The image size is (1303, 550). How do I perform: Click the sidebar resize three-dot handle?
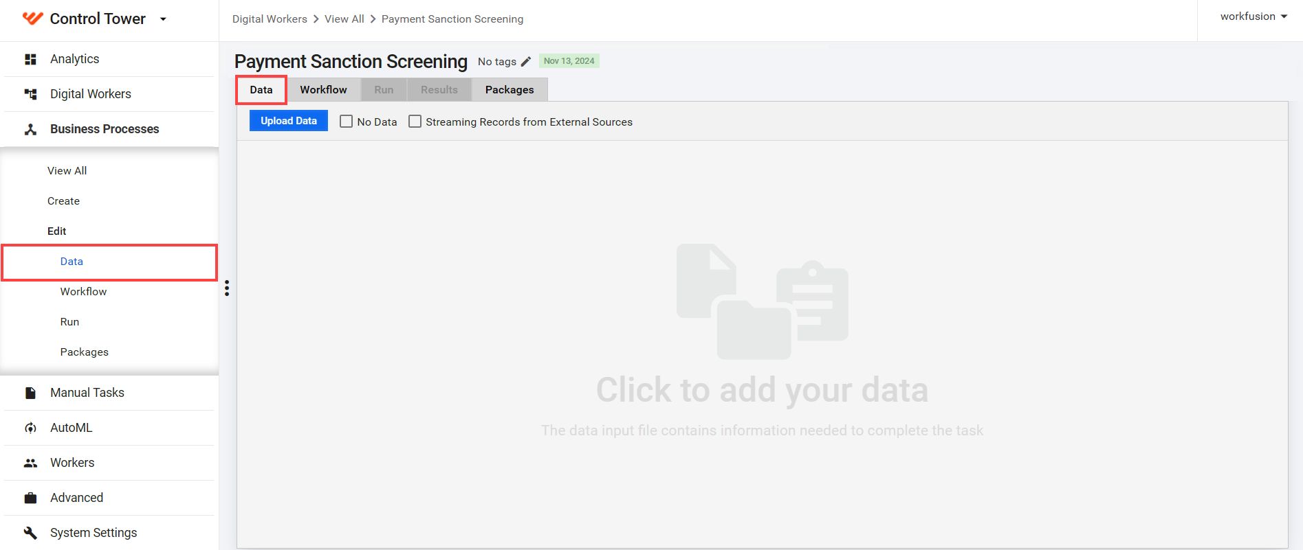pos(227,288)
